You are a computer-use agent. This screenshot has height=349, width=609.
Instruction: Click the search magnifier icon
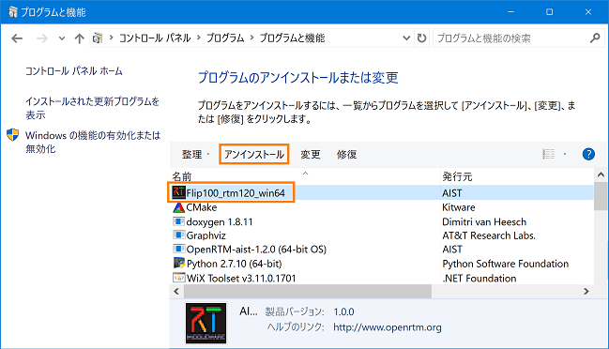(595, 38)
